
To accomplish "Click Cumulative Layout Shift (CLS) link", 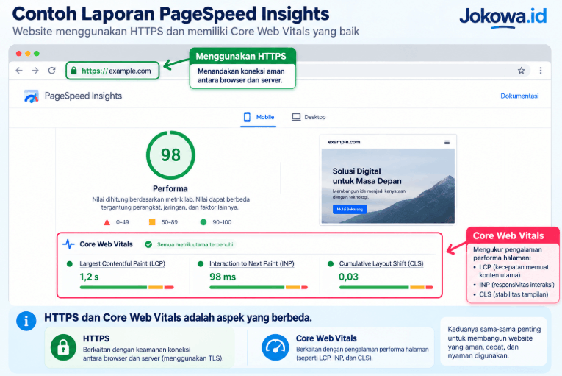I will [381, 263].
